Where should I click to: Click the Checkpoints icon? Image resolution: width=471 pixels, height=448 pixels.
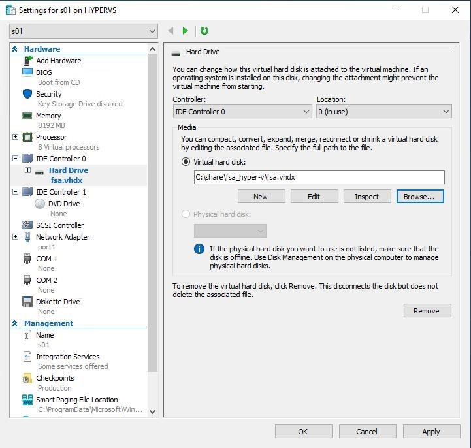pyautogui.click(x=27, y=378)
